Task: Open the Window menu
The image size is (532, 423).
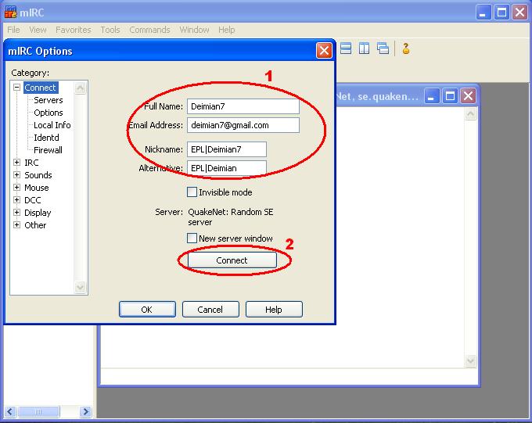Action: 194,30
